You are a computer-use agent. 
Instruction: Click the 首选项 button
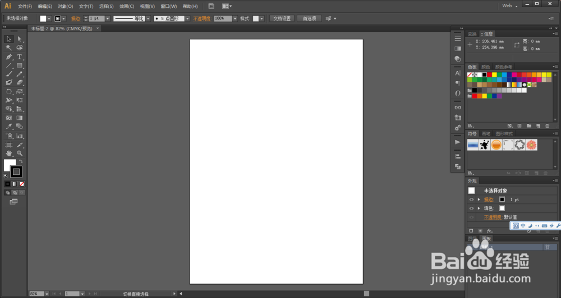point(309,18)
